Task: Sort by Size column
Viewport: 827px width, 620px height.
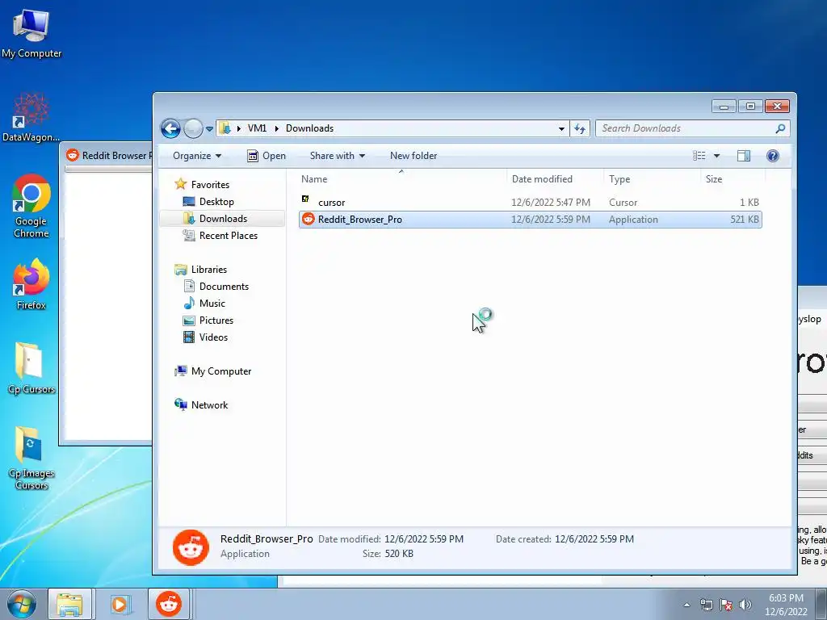Action: (733, 178)
